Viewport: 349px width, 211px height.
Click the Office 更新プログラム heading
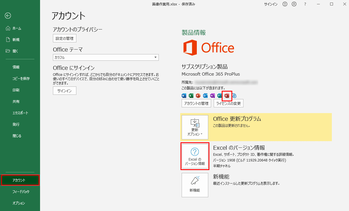click(237, 119)
